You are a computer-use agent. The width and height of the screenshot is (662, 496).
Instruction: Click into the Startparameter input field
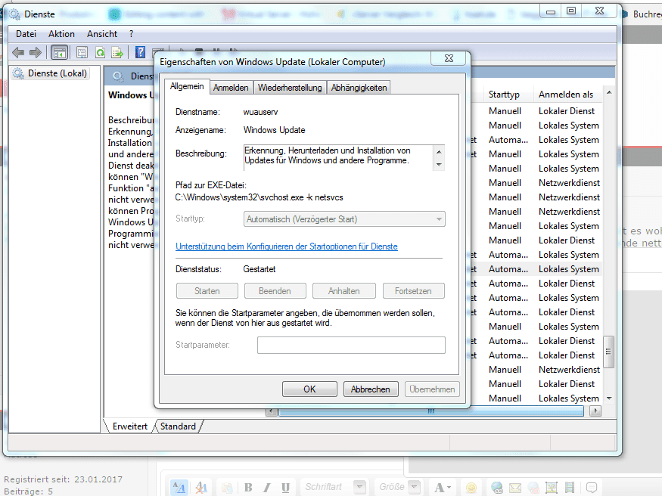click(351, 345)
